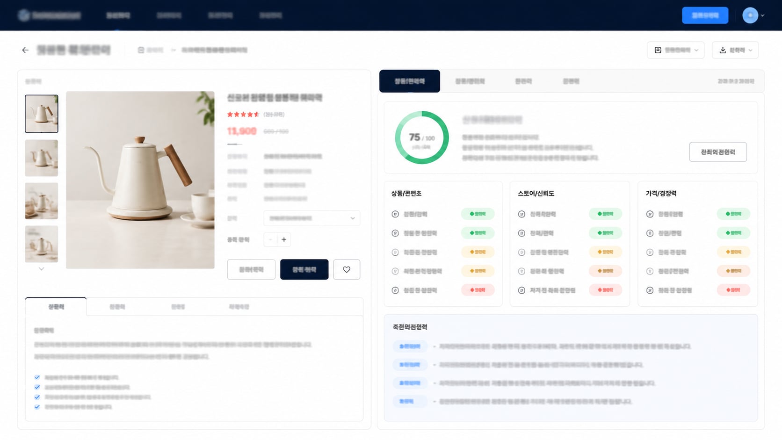Toggle the second checkmark in description list
782x440 pixels.
pyautogui.click(x=37, y=387)
